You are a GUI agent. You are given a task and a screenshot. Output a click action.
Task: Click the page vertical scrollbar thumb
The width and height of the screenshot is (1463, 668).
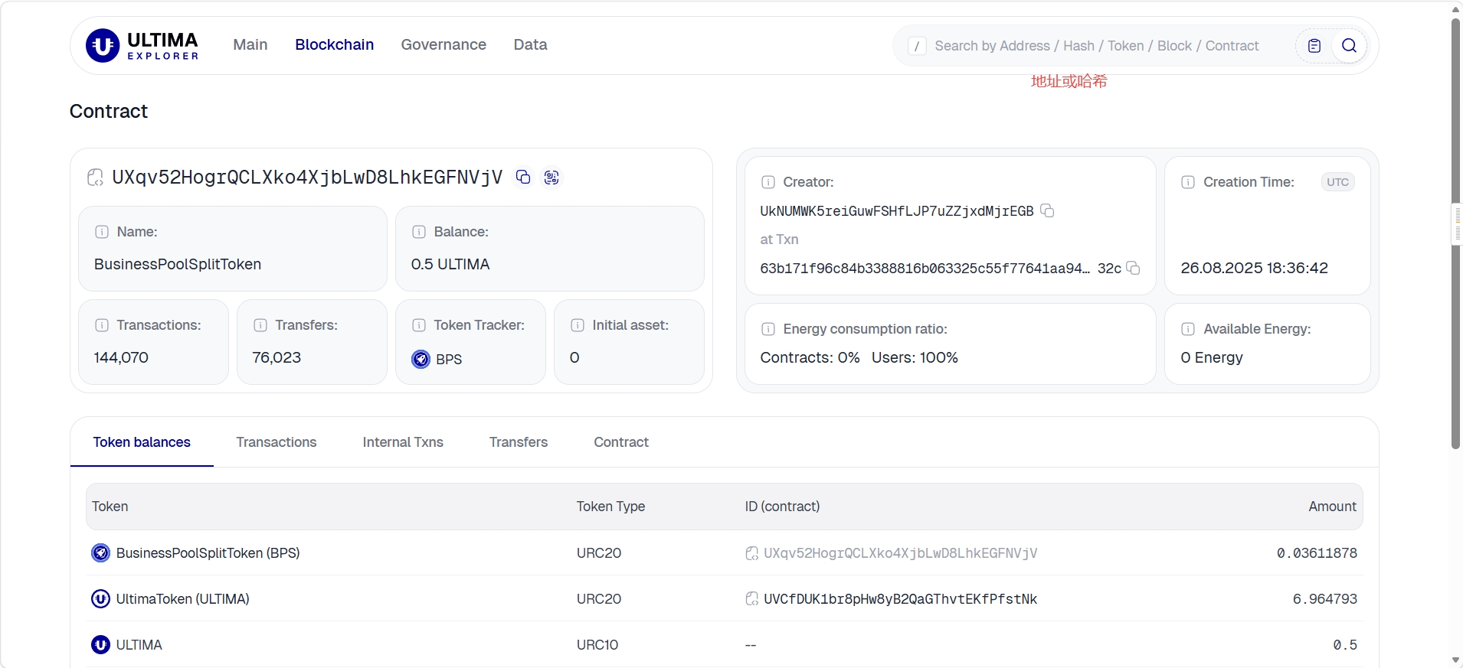click(x=1455, y=233)
